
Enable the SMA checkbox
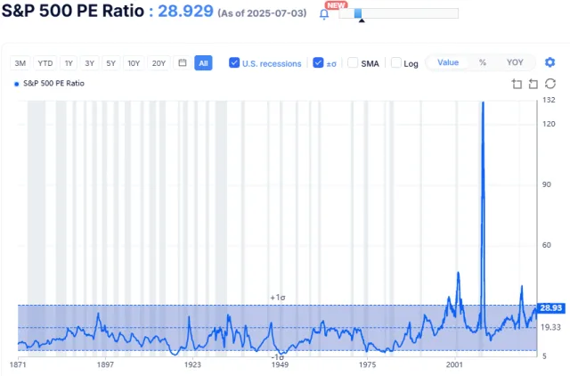pyautogui.click(x=353, y=62)
